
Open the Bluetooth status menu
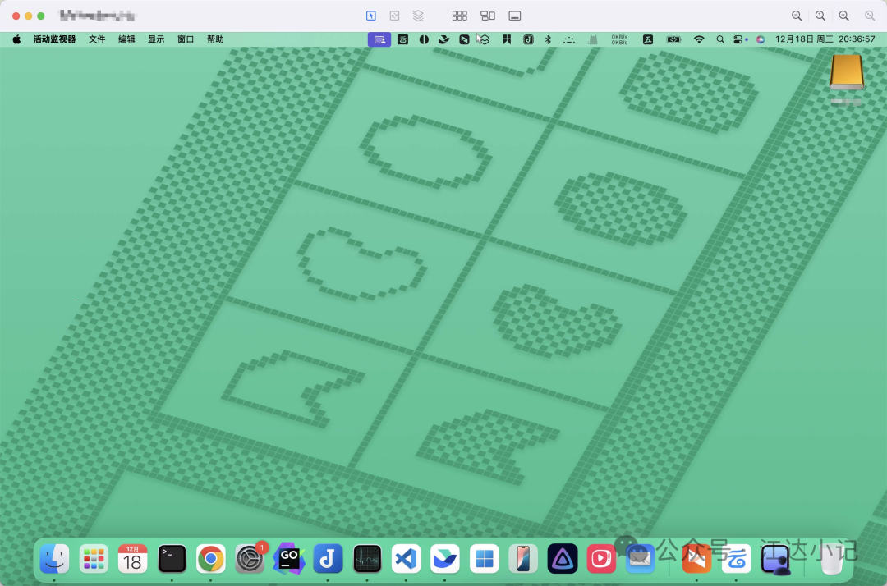548,39
